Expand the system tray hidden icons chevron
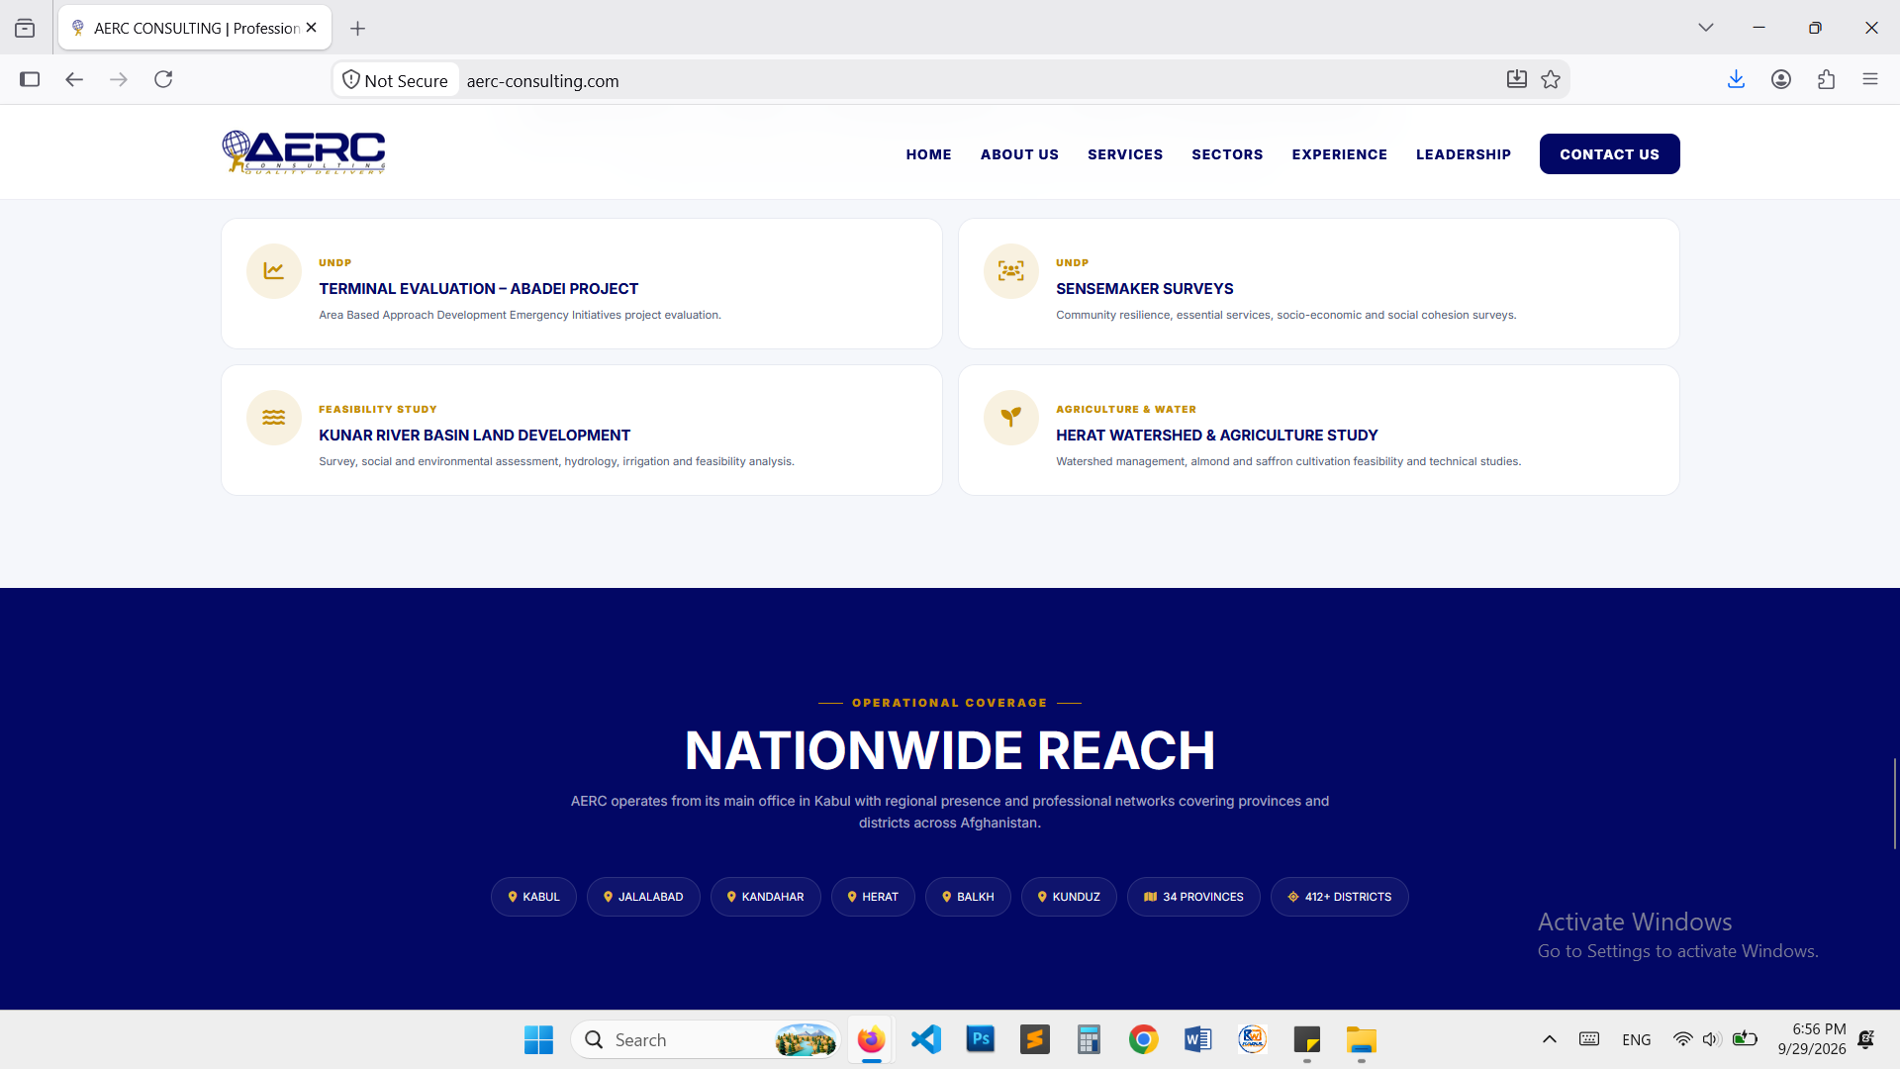This screenshot has width=1900, height=1069. point(1550,1039)
